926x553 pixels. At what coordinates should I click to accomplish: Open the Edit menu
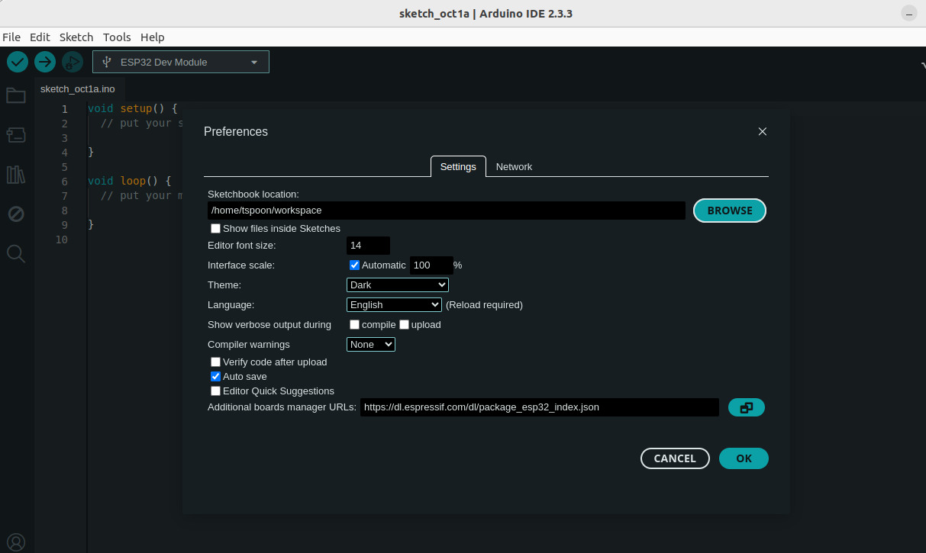[x=40, y=37]
